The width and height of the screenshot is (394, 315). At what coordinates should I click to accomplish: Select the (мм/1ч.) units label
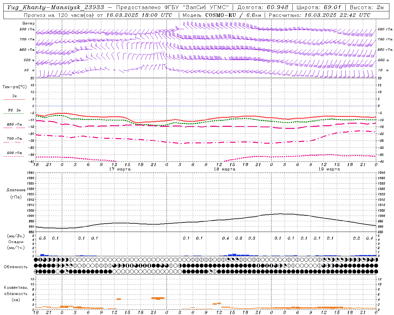tap(16, 248)
